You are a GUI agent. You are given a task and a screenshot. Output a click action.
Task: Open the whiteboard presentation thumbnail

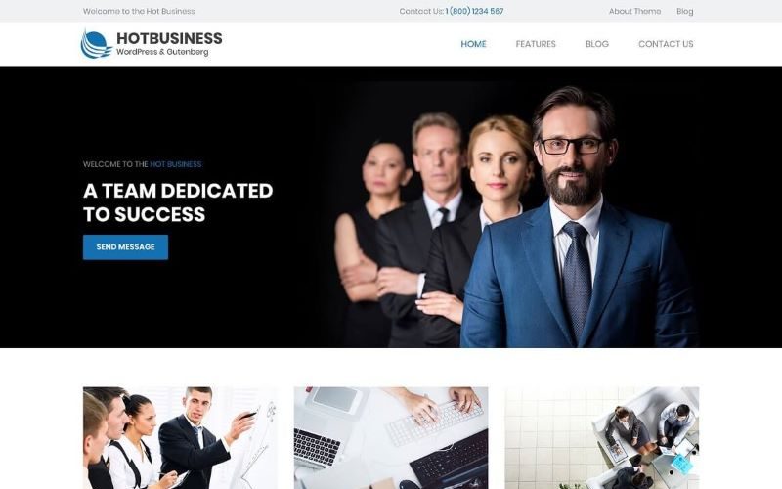click(x=180, y=437)
